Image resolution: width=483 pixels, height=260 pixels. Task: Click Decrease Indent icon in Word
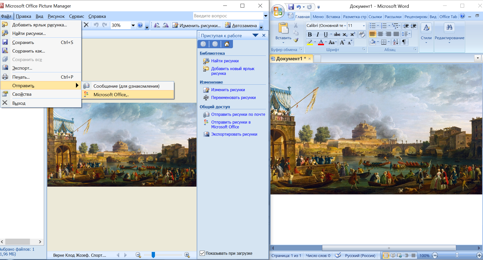click(406, 26)
